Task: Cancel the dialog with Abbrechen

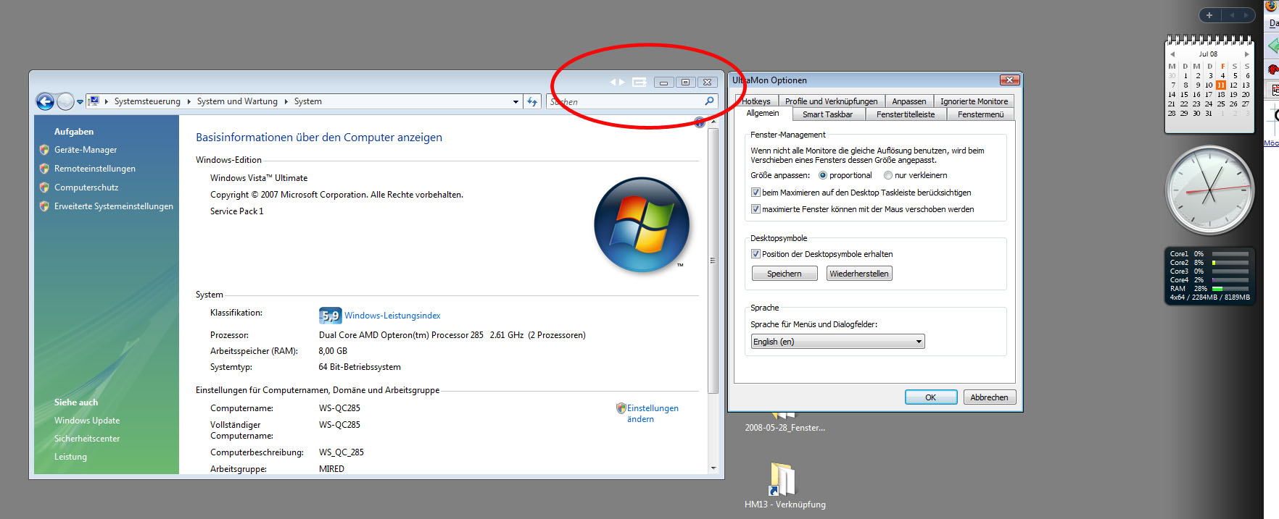Action: click(989, 397)
